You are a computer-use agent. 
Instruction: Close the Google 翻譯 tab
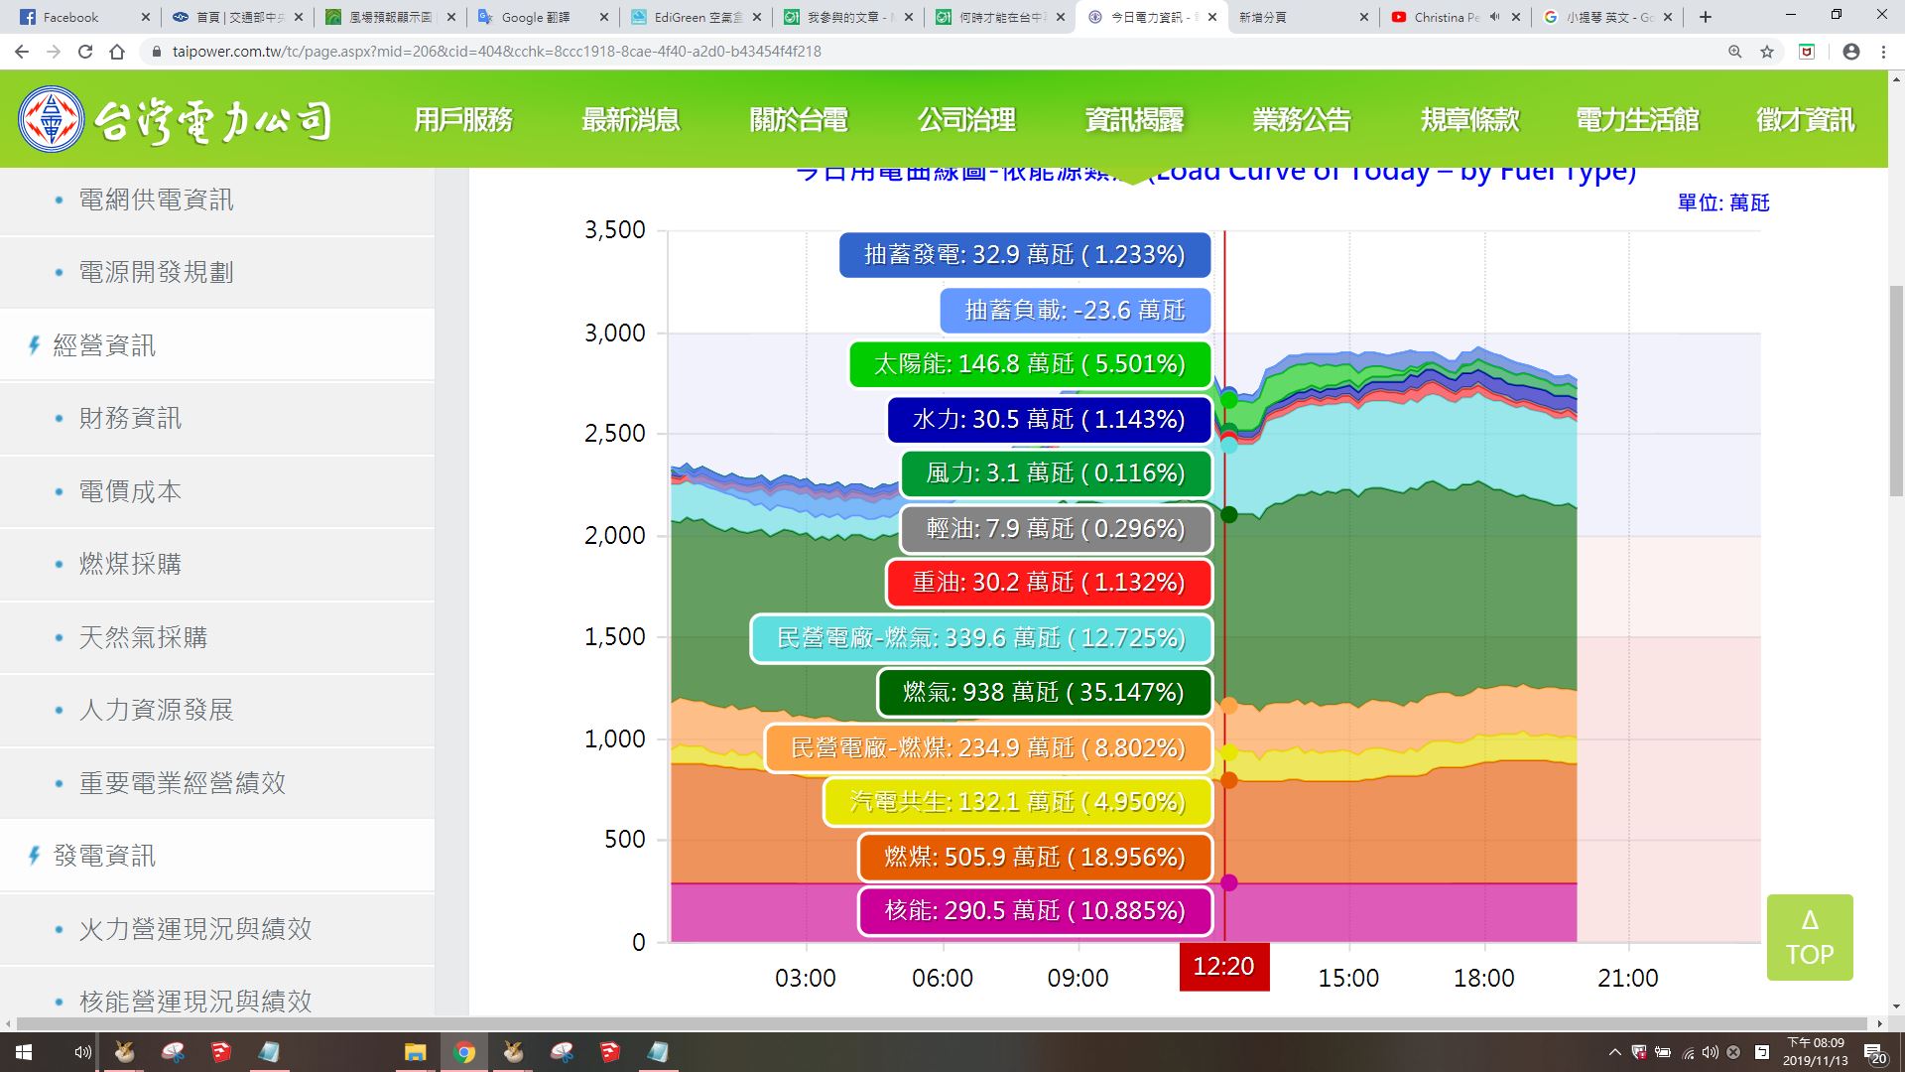click(603, 17)
